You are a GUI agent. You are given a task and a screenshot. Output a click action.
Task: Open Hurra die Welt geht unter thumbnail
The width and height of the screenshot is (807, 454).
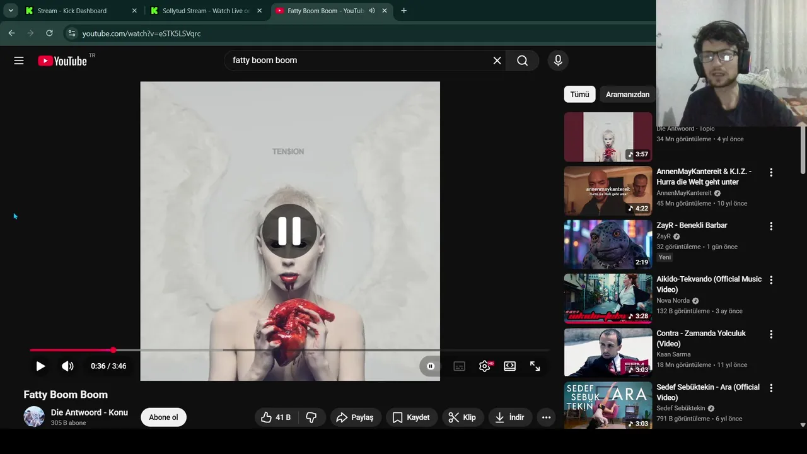[x=608, y=190]
